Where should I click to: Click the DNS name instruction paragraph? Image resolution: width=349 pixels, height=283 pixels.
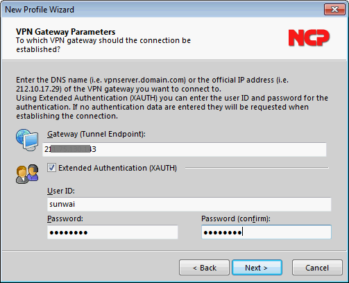click(172, 98)
